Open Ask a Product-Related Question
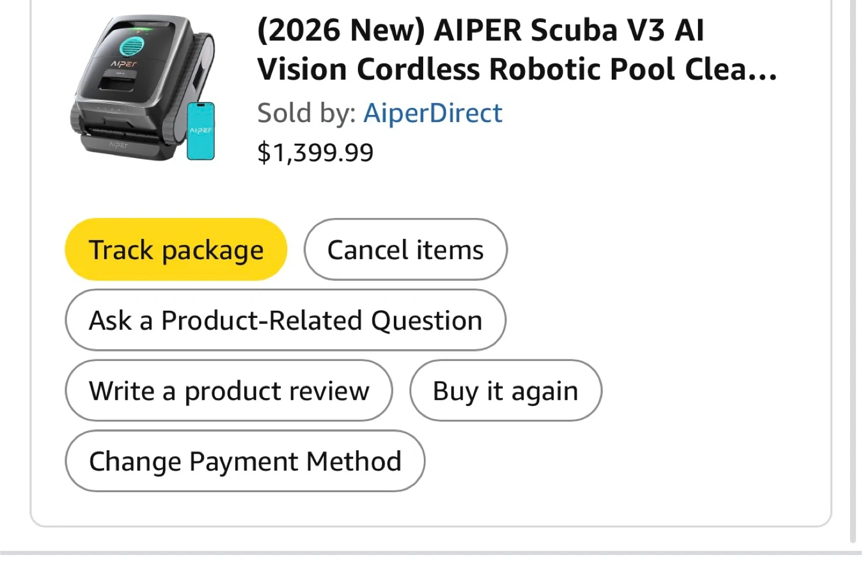This screenshot has height=564, width=862. click(x=285, y=320)
